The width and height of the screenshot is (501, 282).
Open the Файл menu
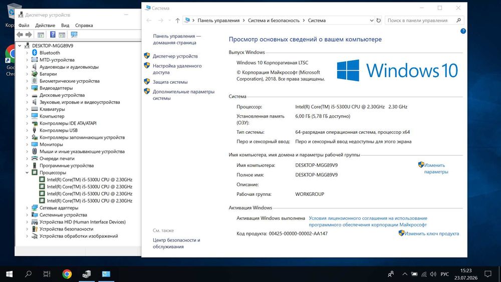[x=24, y=25]
